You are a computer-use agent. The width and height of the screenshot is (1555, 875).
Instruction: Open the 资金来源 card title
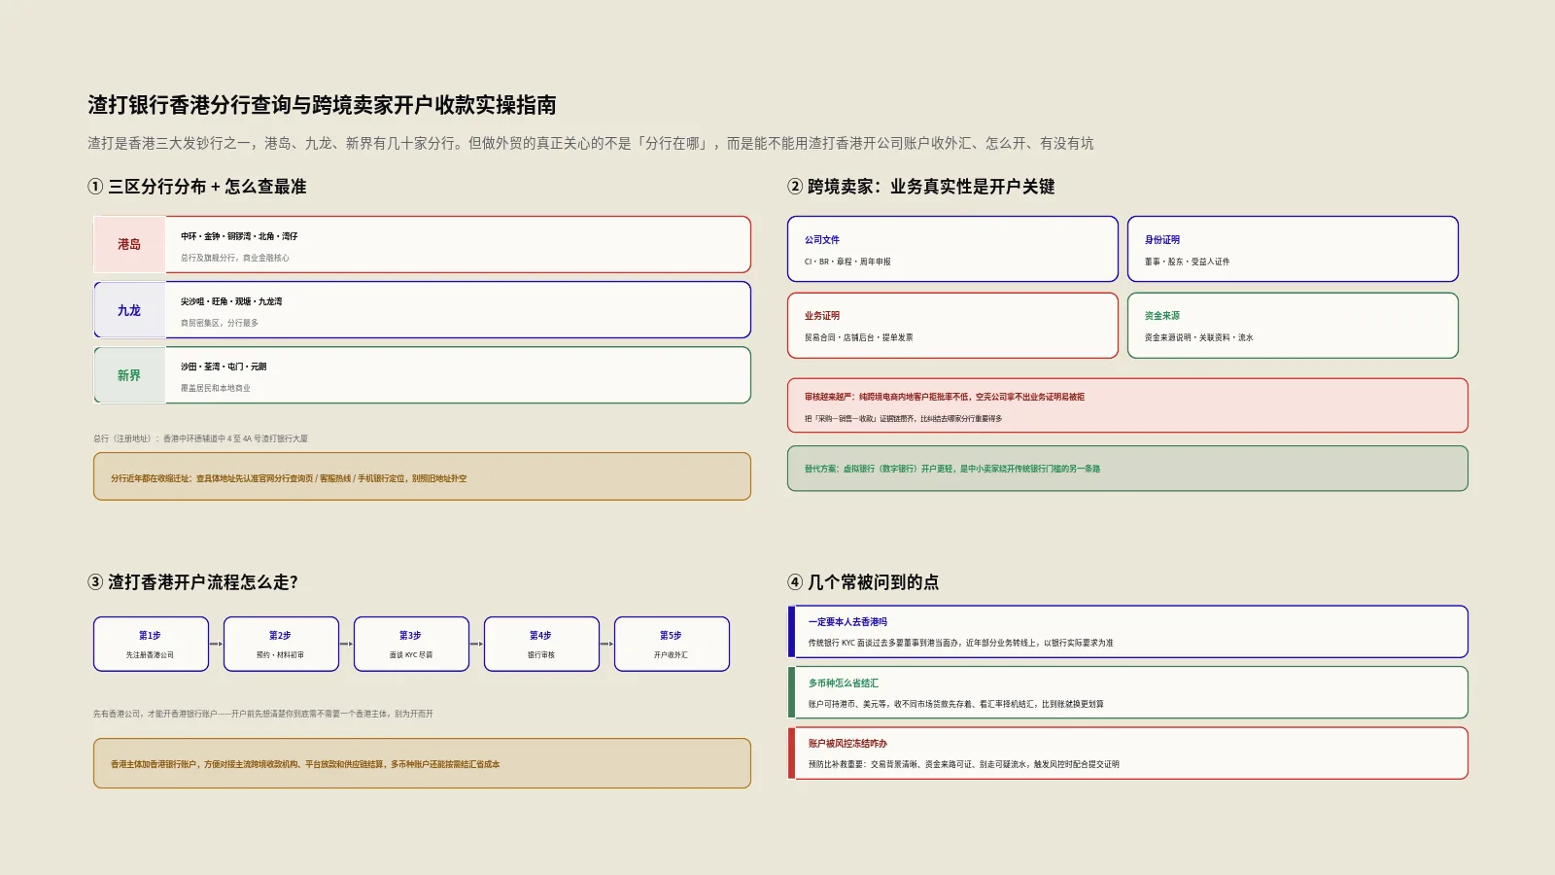click(x=1162, y=316)
